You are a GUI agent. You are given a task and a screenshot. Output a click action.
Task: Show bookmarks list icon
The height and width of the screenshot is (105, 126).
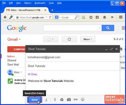(97, 17)
